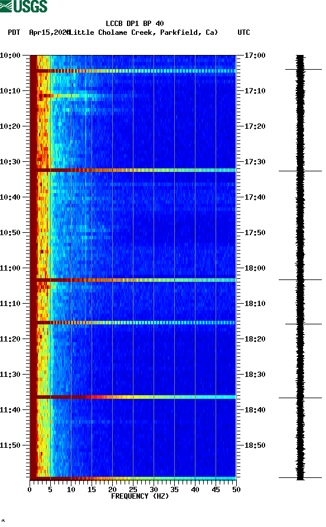Screen dimensions: 326x527
Task: Click the USGS logo
Action: pos(24,6)
